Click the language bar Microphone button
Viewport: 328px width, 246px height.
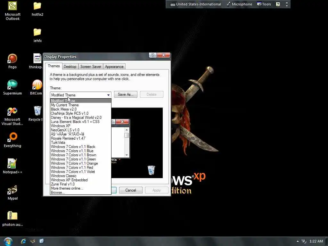pyautogui.click(x=240, y=4)
